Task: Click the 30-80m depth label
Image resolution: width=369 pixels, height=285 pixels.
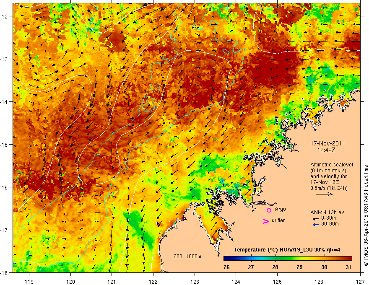Action: (330, 224)
